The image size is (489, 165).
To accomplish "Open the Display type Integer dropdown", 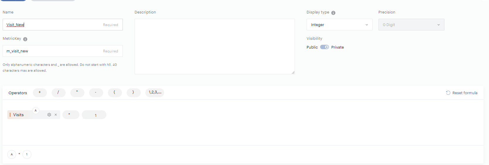I will point(339,25).
